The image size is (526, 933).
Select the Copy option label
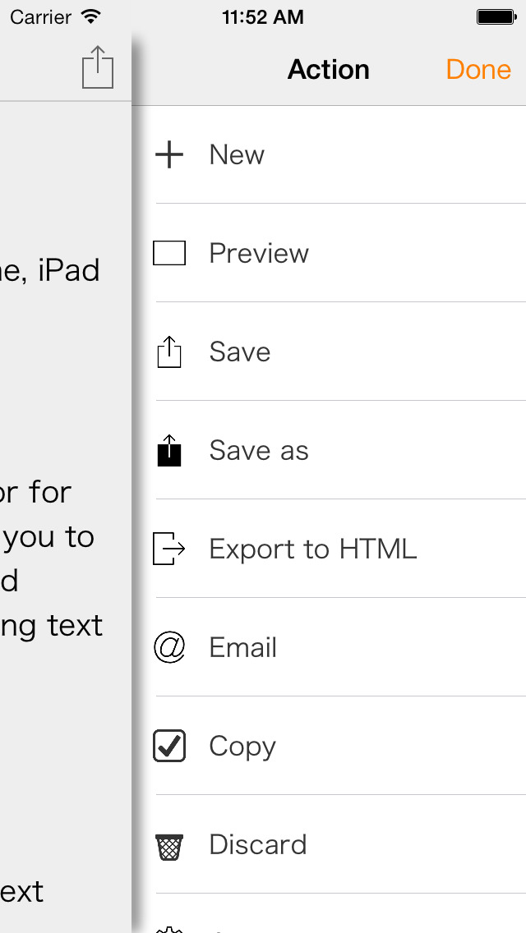242,746
